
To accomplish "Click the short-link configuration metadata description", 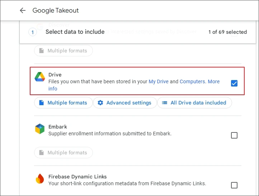I will 127,183.
